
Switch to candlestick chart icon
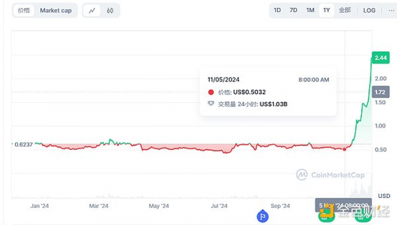[x=110, y=11]
